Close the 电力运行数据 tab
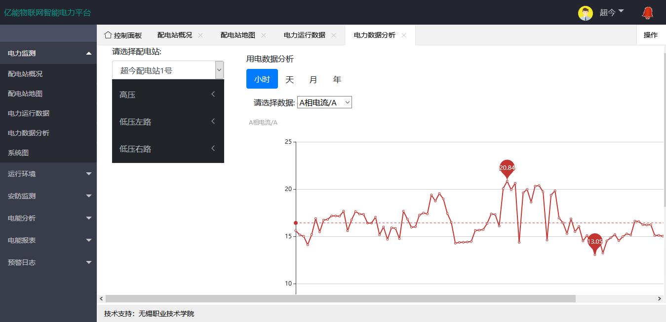Image resolution: width=666 pixels, height=322 pixels. tap(334, 35)
